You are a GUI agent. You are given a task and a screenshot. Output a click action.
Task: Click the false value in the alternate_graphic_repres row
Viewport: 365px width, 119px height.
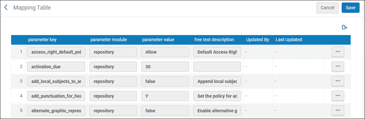point(165,111)
